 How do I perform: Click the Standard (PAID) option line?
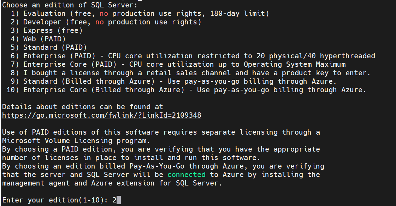49,47
